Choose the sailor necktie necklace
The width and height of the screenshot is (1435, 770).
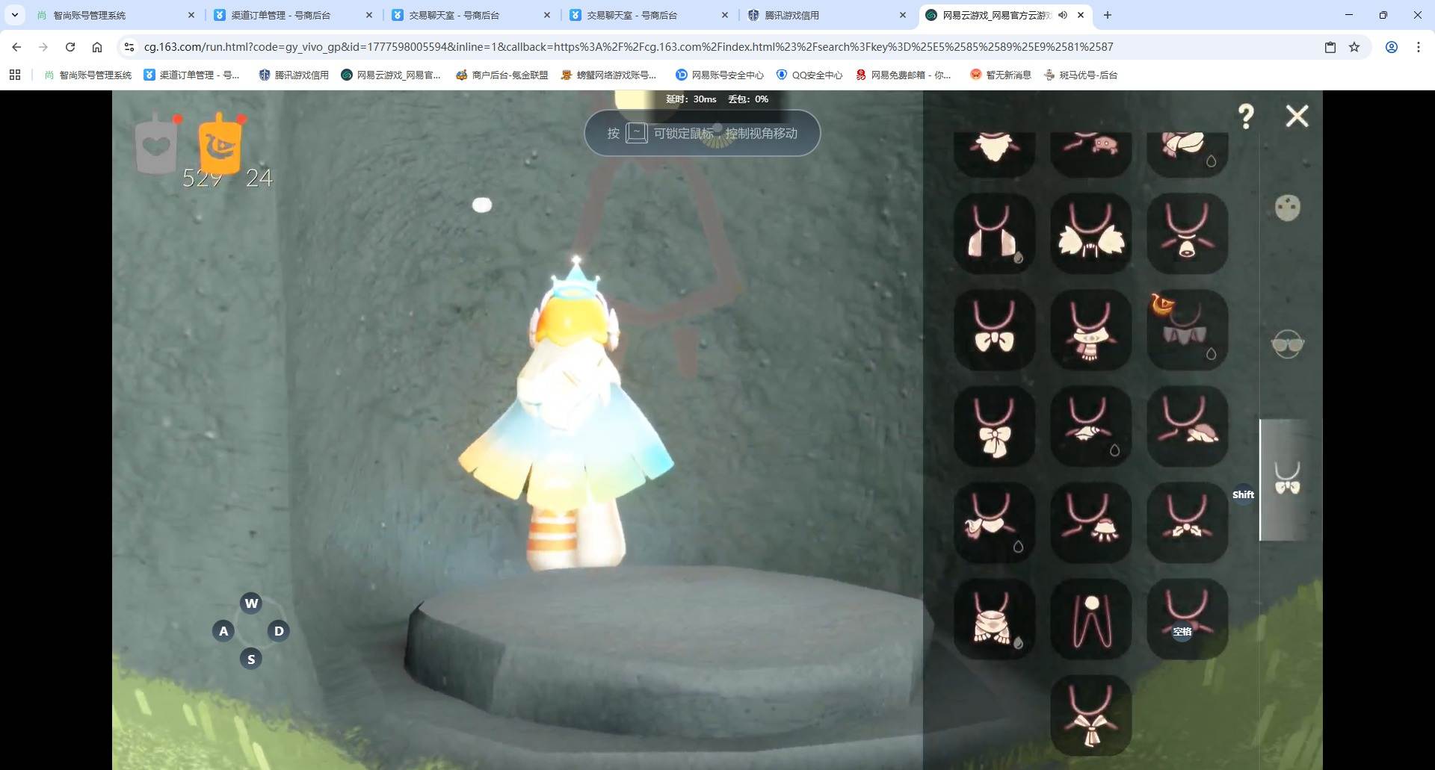coord(1090,715)
